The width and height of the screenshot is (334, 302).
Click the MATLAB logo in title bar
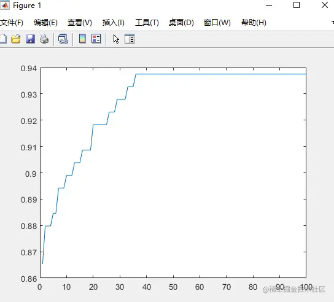pyautogui.click(x=5, y=5)
